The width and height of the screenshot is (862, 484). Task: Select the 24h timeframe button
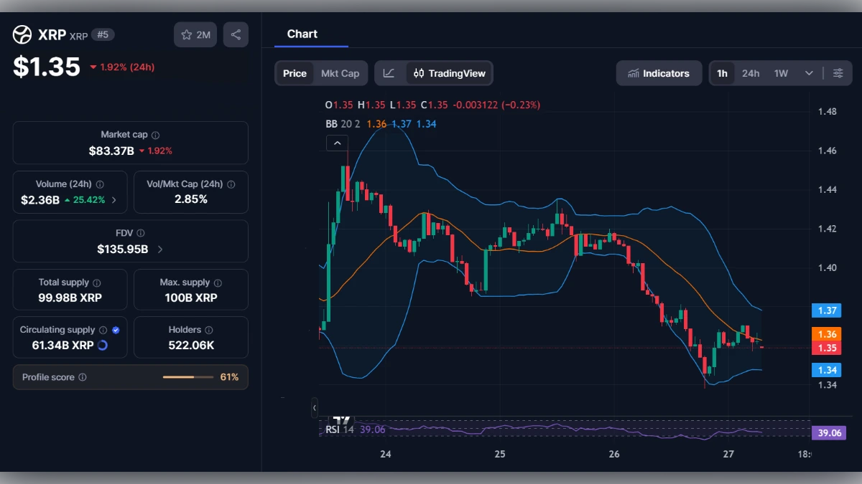[x=751, y=72]
